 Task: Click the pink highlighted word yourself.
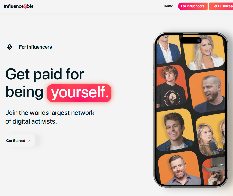click(79, 93)
